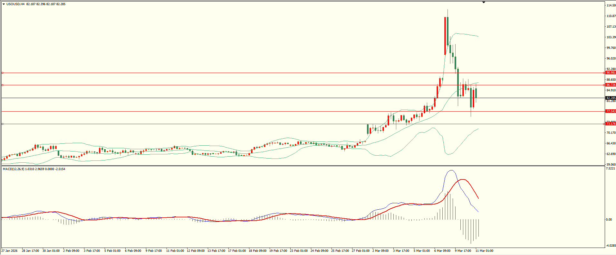Click the red 77.543 price label

click(x=611, y=111)
